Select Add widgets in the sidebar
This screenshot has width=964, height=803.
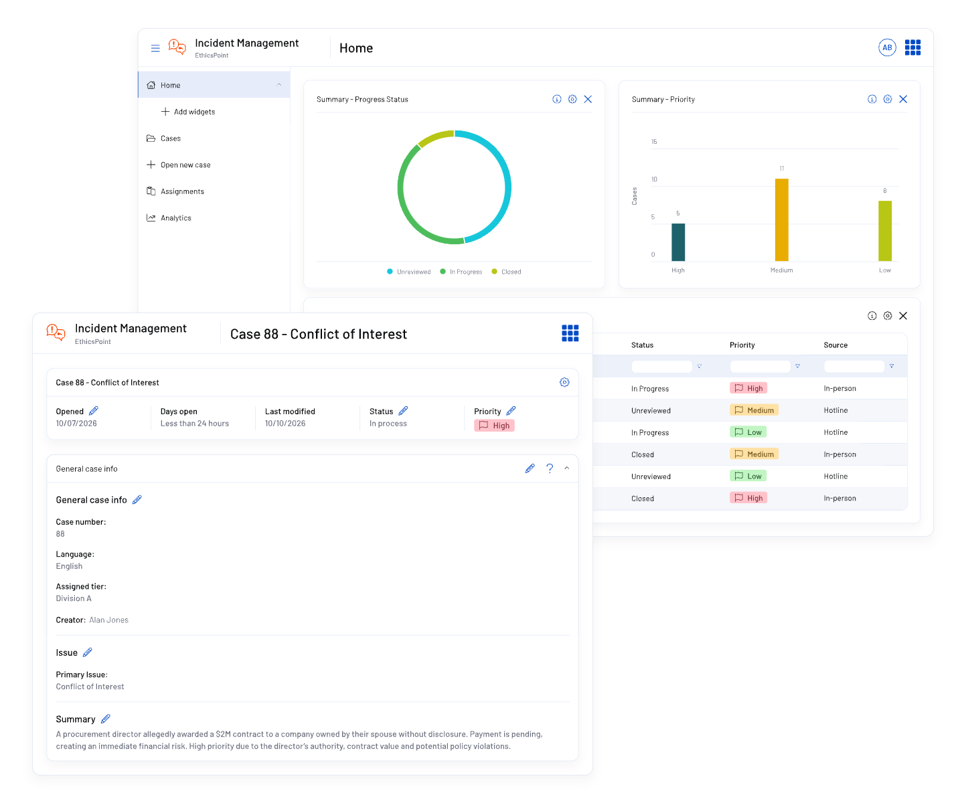click(188, 112)
